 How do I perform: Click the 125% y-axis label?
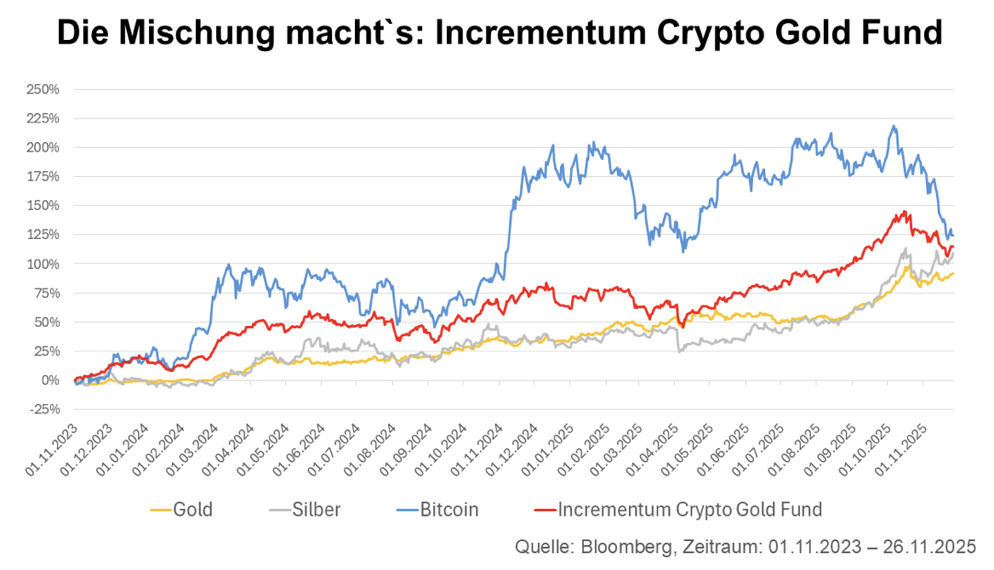43,235
